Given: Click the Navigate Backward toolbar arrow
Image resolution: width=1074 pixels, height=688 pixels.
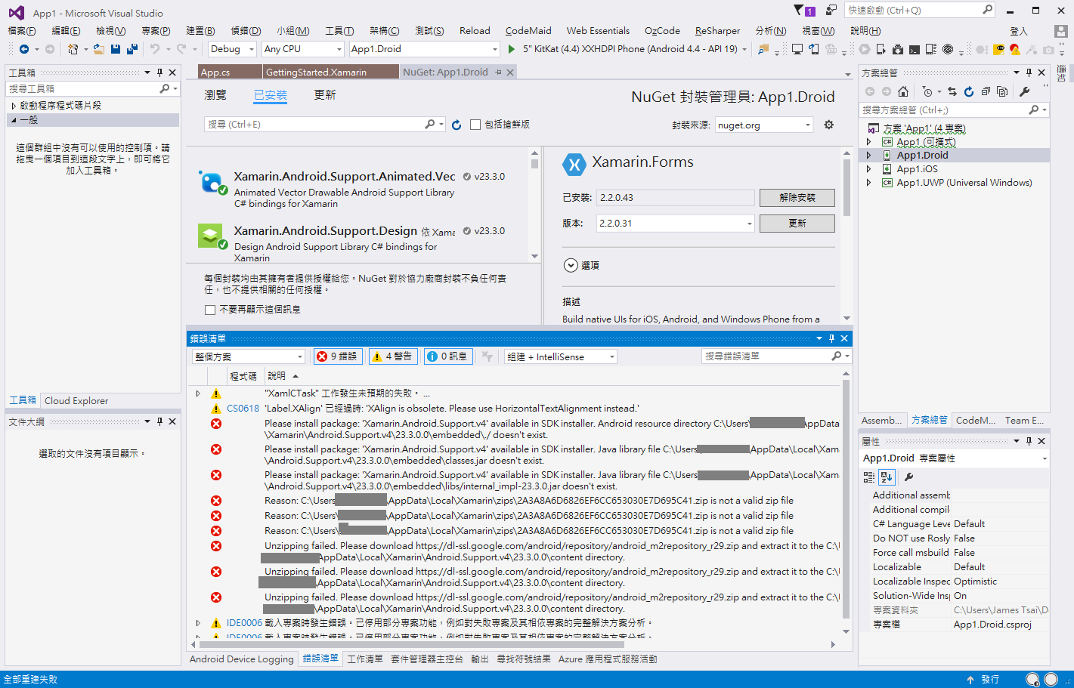Looking at the screenshot, I should [24, 49].
